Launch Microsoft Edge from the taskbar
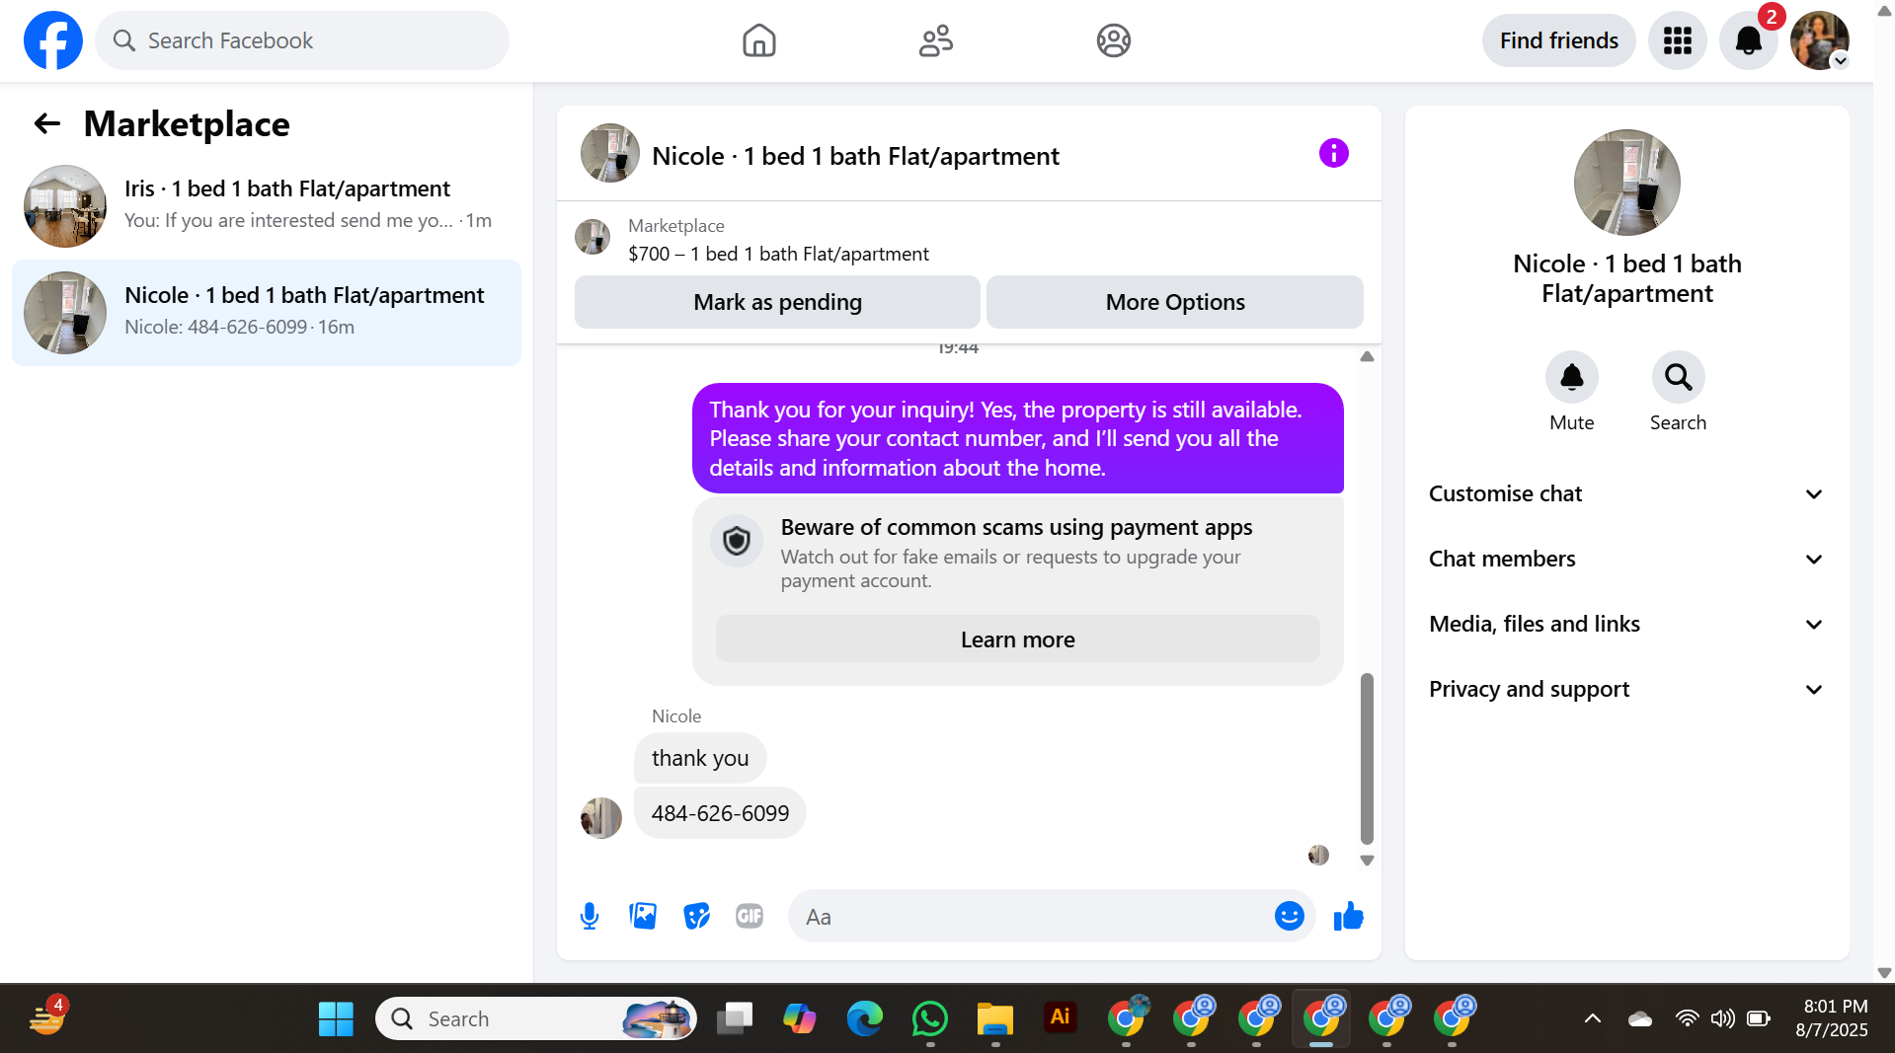Viewport: 1895px width, 1053px height. 864,1018
